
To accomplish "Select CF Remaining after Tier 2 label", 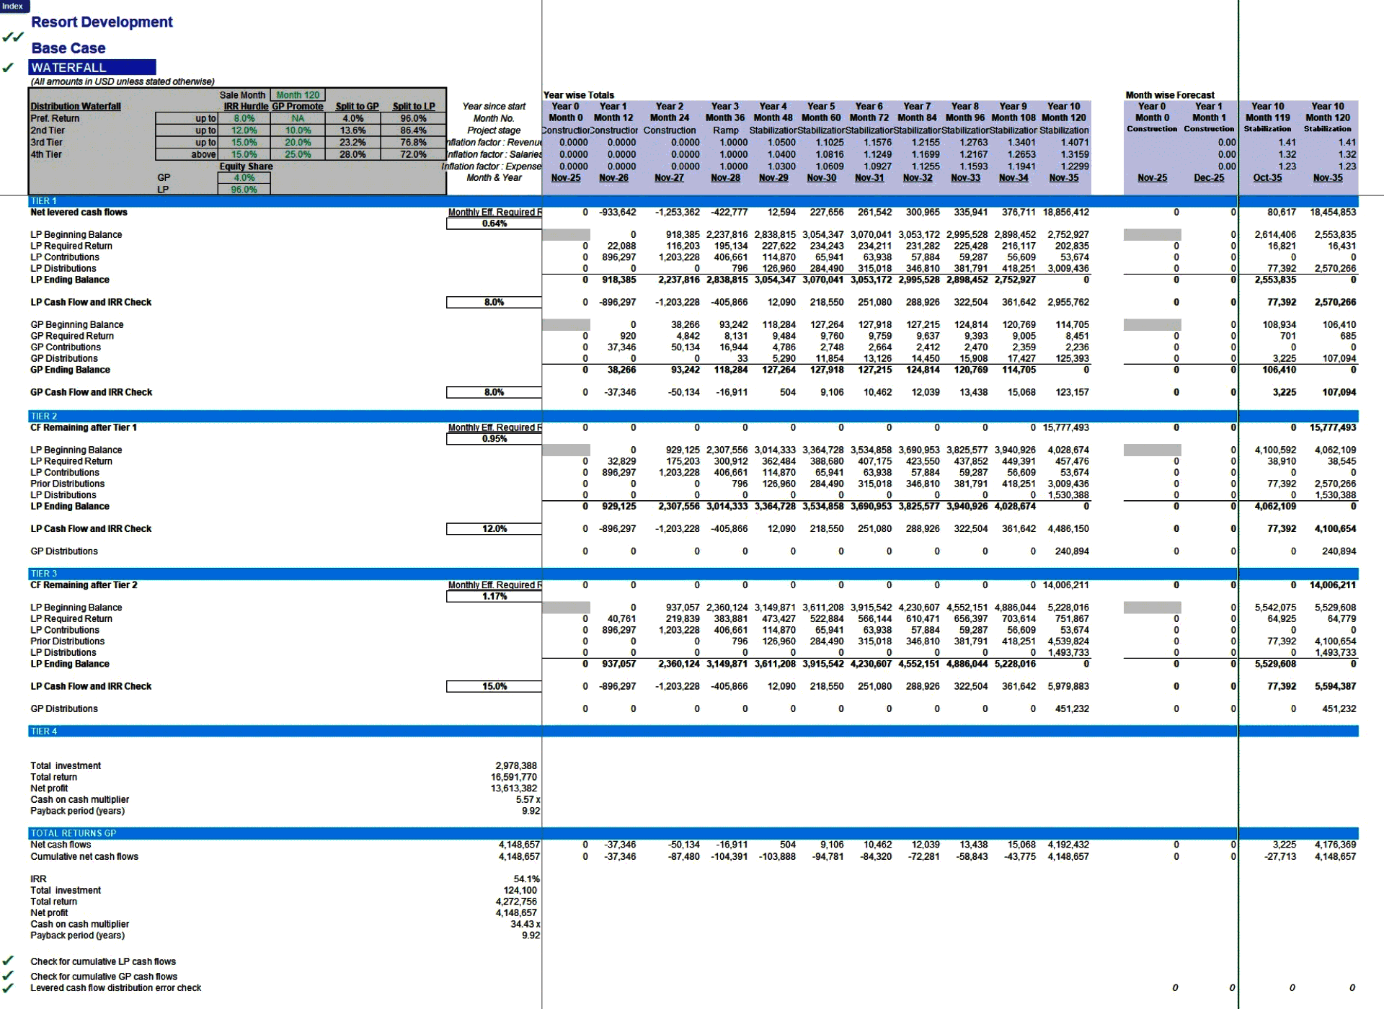I will [x=84, y=584].
